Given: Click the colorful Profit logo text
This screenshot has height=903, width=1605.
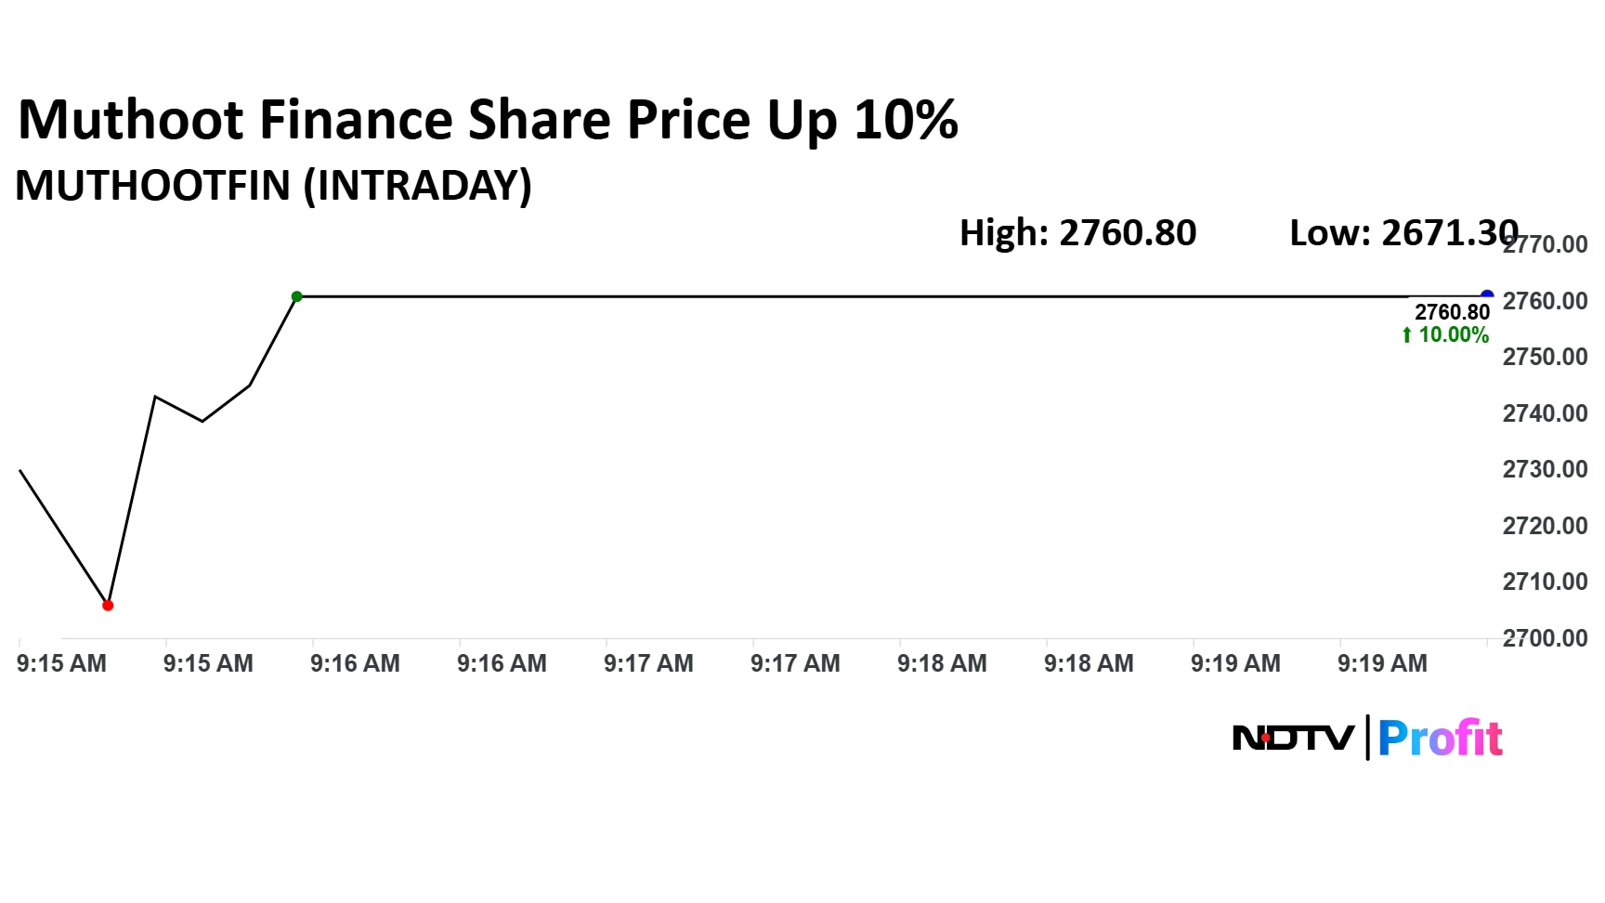Looking at the screenshot, I should pos(1440,739).
